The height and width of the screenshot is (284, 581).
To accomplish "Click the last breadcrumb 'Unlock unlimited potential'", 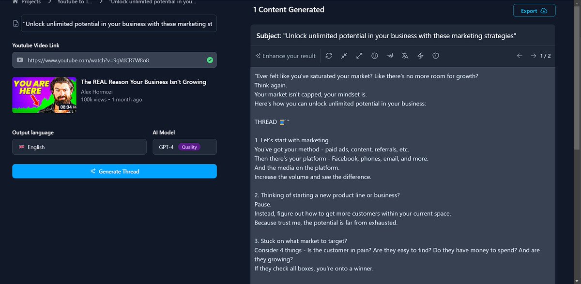I will point(152,2).
